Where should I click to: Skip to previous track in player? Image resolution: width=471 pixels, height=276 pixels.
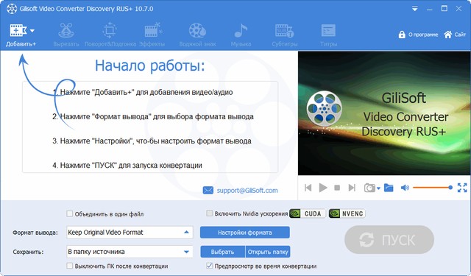pos(308,188)
